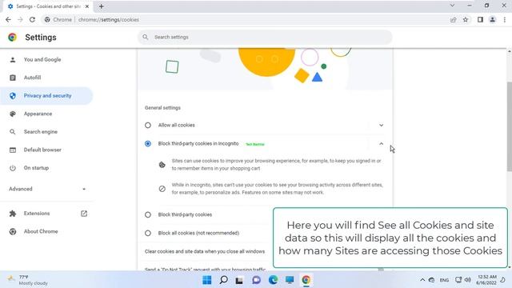Click the Chrome logo next to Settings
Image resolution: width=512 pixels, height=288 pixels.
click(x=13, y=38)
